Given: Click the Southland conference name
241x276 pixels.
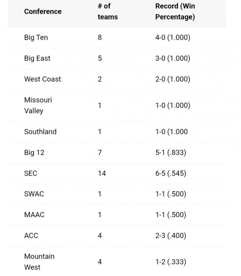Looking at the screenshot, I should [40, 131].
